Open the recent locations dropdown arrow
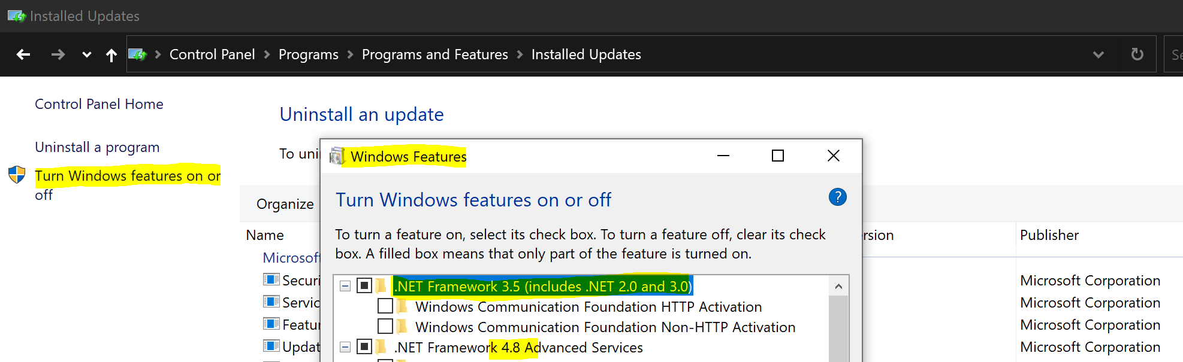1183x362 pixels. point(87,55)
